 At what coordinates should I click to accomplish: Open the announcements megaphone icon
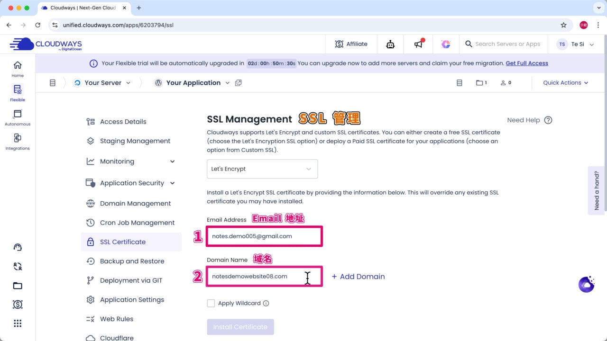(x=418, y=44)
